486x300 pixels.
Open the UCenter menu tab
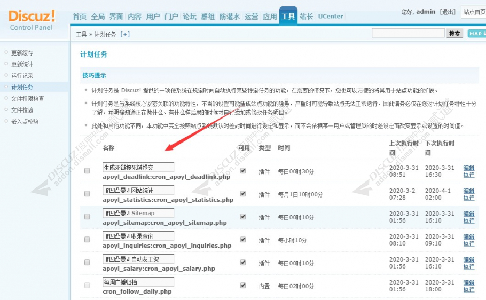331,17
